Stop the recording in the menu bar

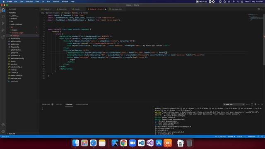click(214, 2)
